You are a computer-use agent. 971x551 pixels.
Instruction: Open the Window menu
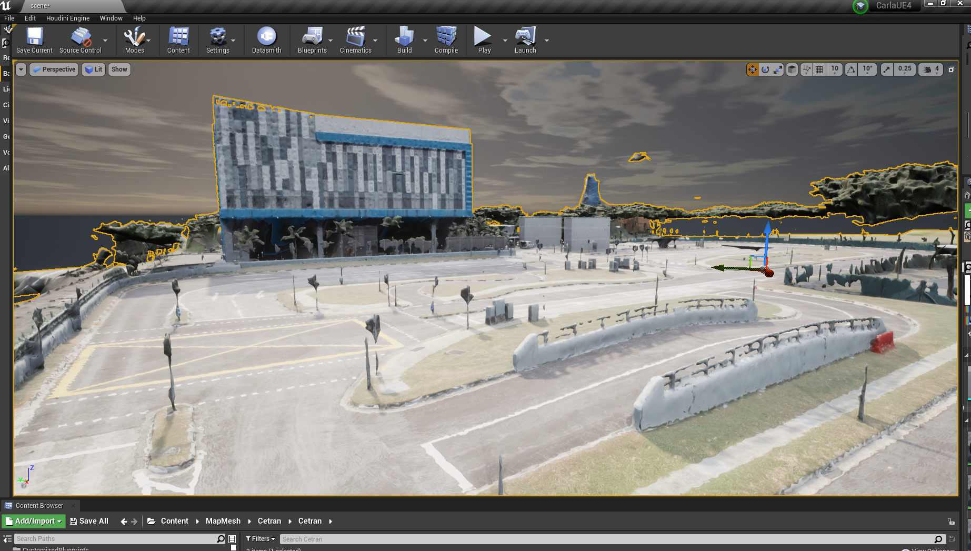(x=111, y=18)
